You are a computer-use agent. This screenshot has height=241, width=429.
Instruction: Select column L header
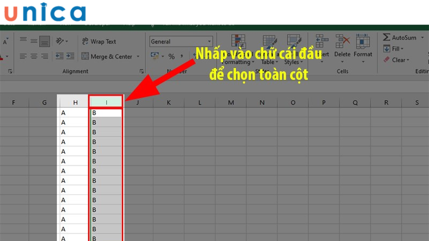pos(199,102)
